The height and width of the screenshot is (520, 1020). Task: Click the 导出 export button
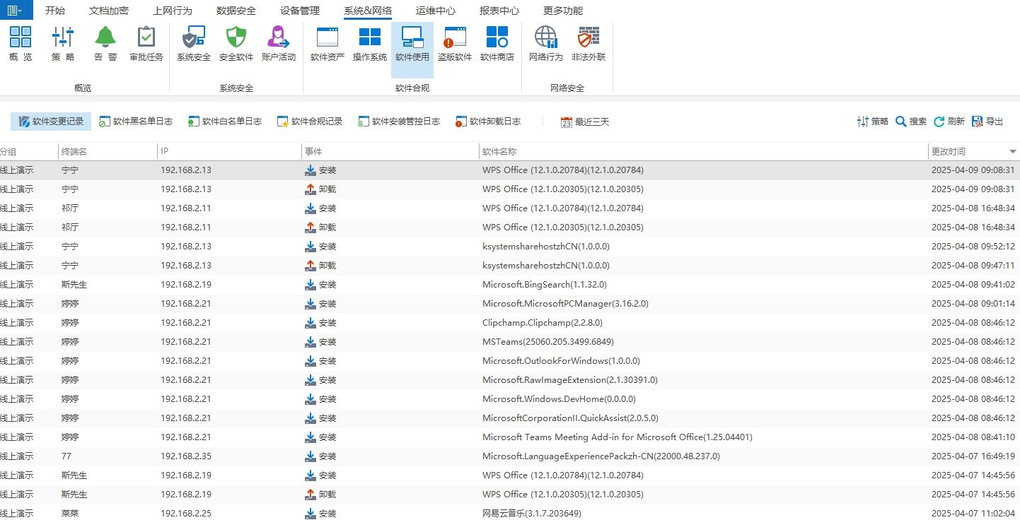tap(987, 122)
